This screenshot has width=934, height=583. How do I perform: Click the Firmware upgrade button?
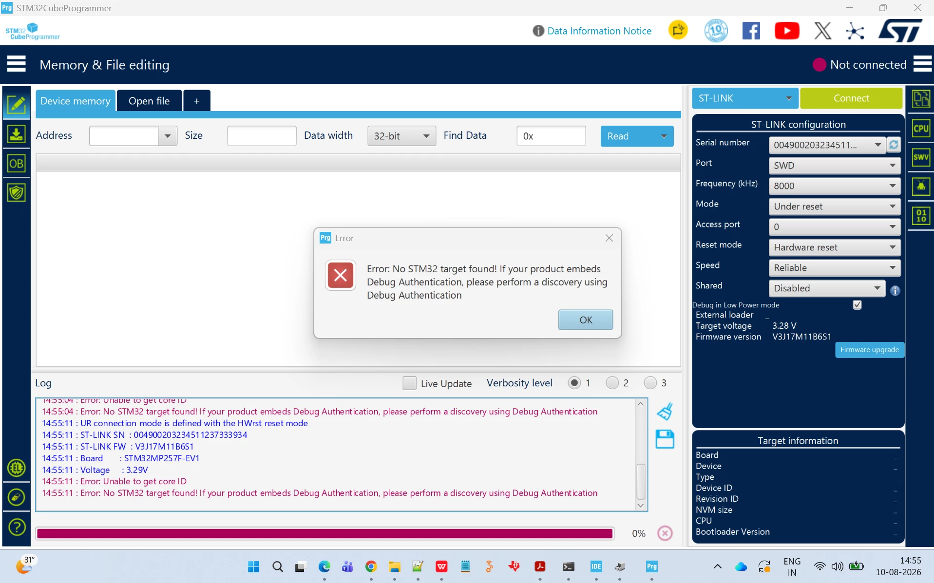click(x=869, y=350)
